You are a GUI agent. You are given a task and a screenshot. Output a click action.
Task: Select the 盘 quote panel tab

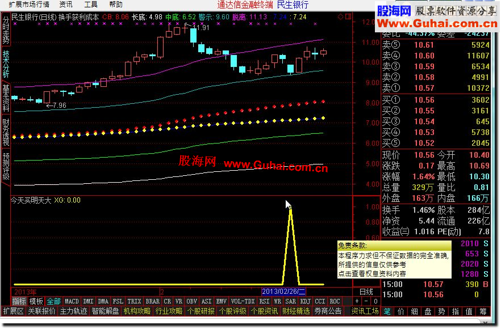pyautogui.click(x=428, y=311)
